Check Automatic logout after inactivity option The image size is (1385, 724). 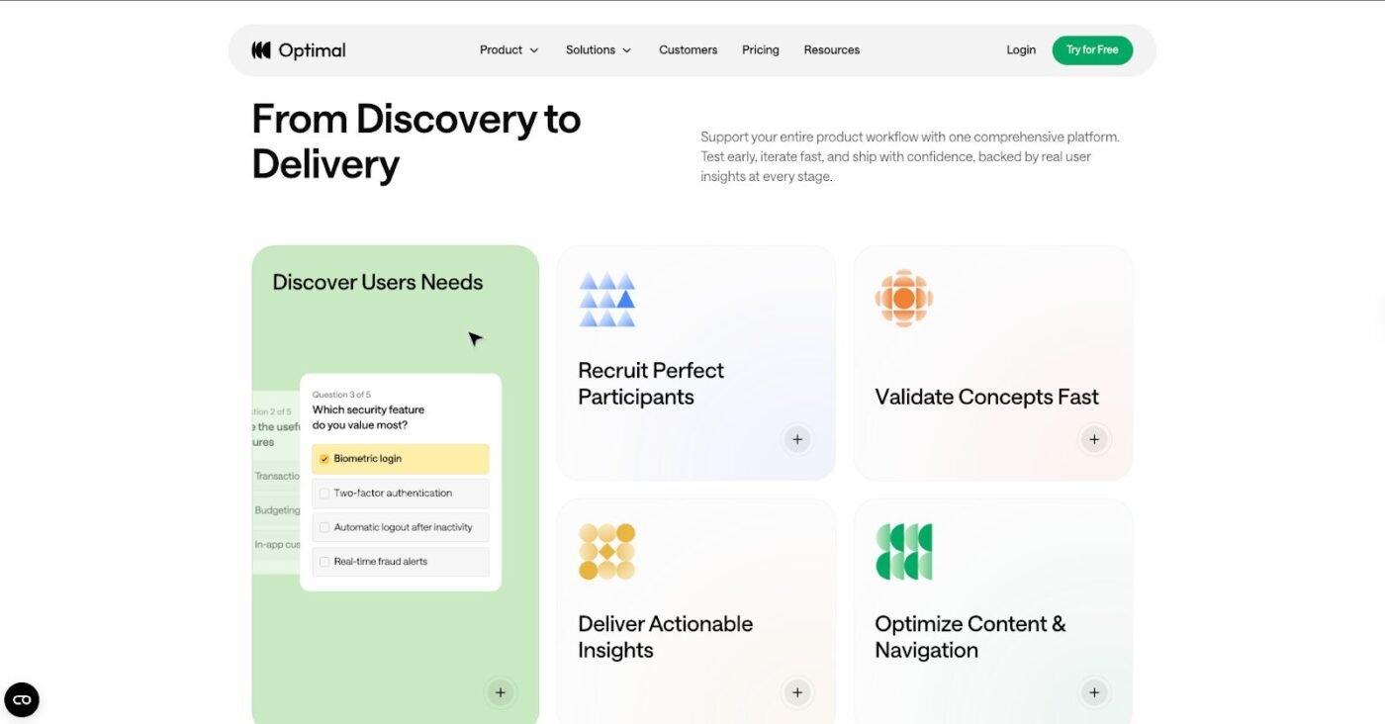pos(324,527)
